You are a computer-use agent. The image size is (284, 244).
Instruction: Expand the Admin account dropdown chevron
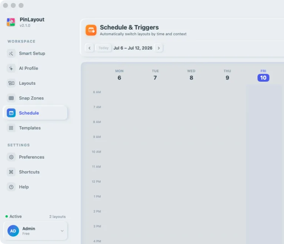pos(62,231)
